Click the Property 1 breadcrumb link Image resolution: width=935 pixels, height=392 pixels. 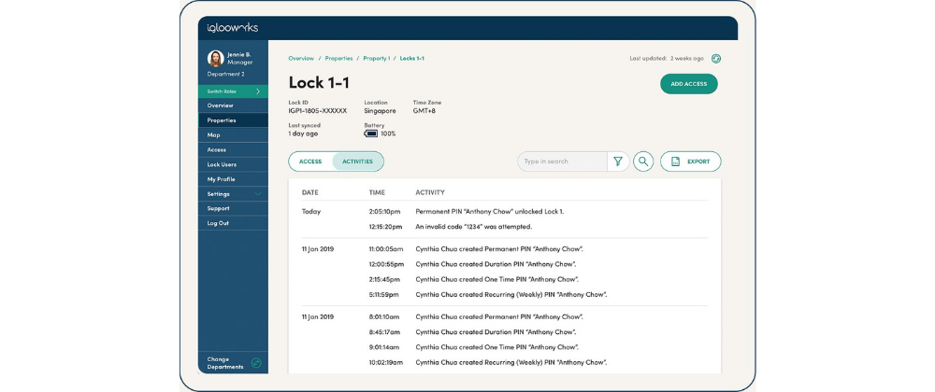click(376, 58)
